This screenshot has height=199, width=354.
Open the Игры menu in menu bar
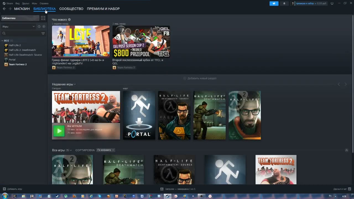(35, 3)
